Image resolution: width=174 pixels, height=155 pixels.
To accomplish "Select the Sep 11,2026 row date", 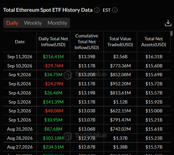I will [x=20, y=57].
